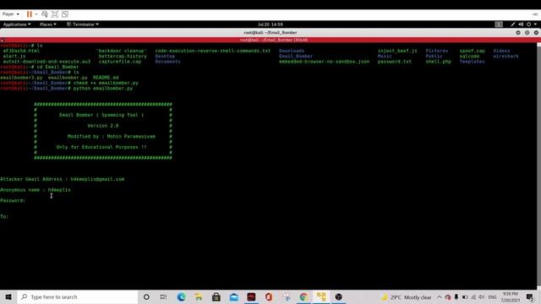Open Microsoft Edge from the taskbar

[181, 296]
